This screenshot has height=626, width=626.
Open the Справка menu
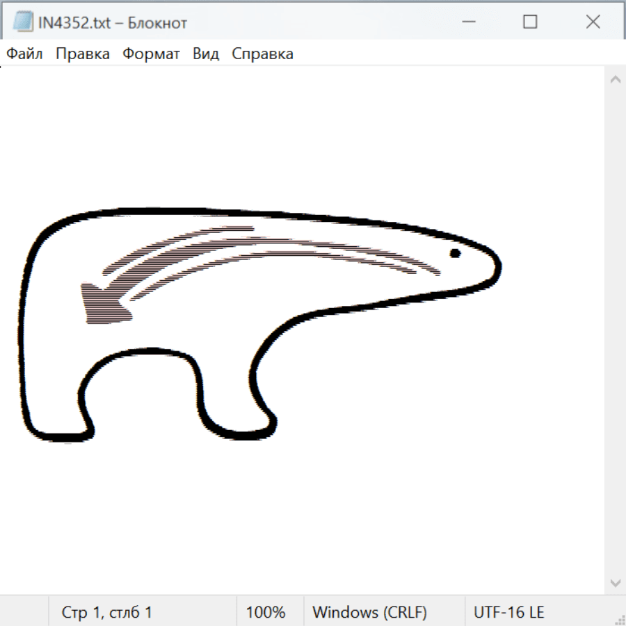point(262,54)
